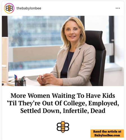
Task: Open thebabylonbee profile avatar with story ring
Action: point(9,8)
